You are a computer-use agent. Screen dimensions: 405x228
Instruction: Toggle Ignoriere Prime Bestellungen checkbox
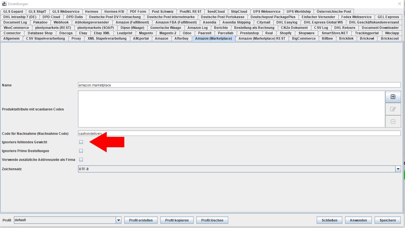pyautogui.click(x=81, y=151)
